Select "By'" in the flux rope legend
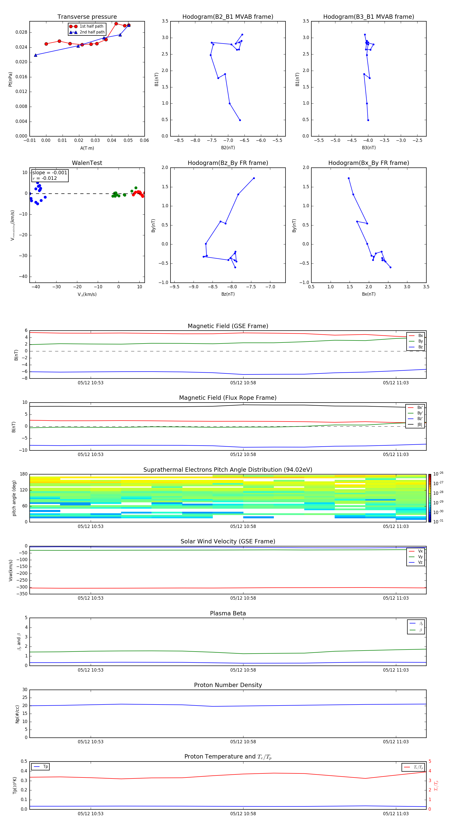 click(x=415, y=413)
